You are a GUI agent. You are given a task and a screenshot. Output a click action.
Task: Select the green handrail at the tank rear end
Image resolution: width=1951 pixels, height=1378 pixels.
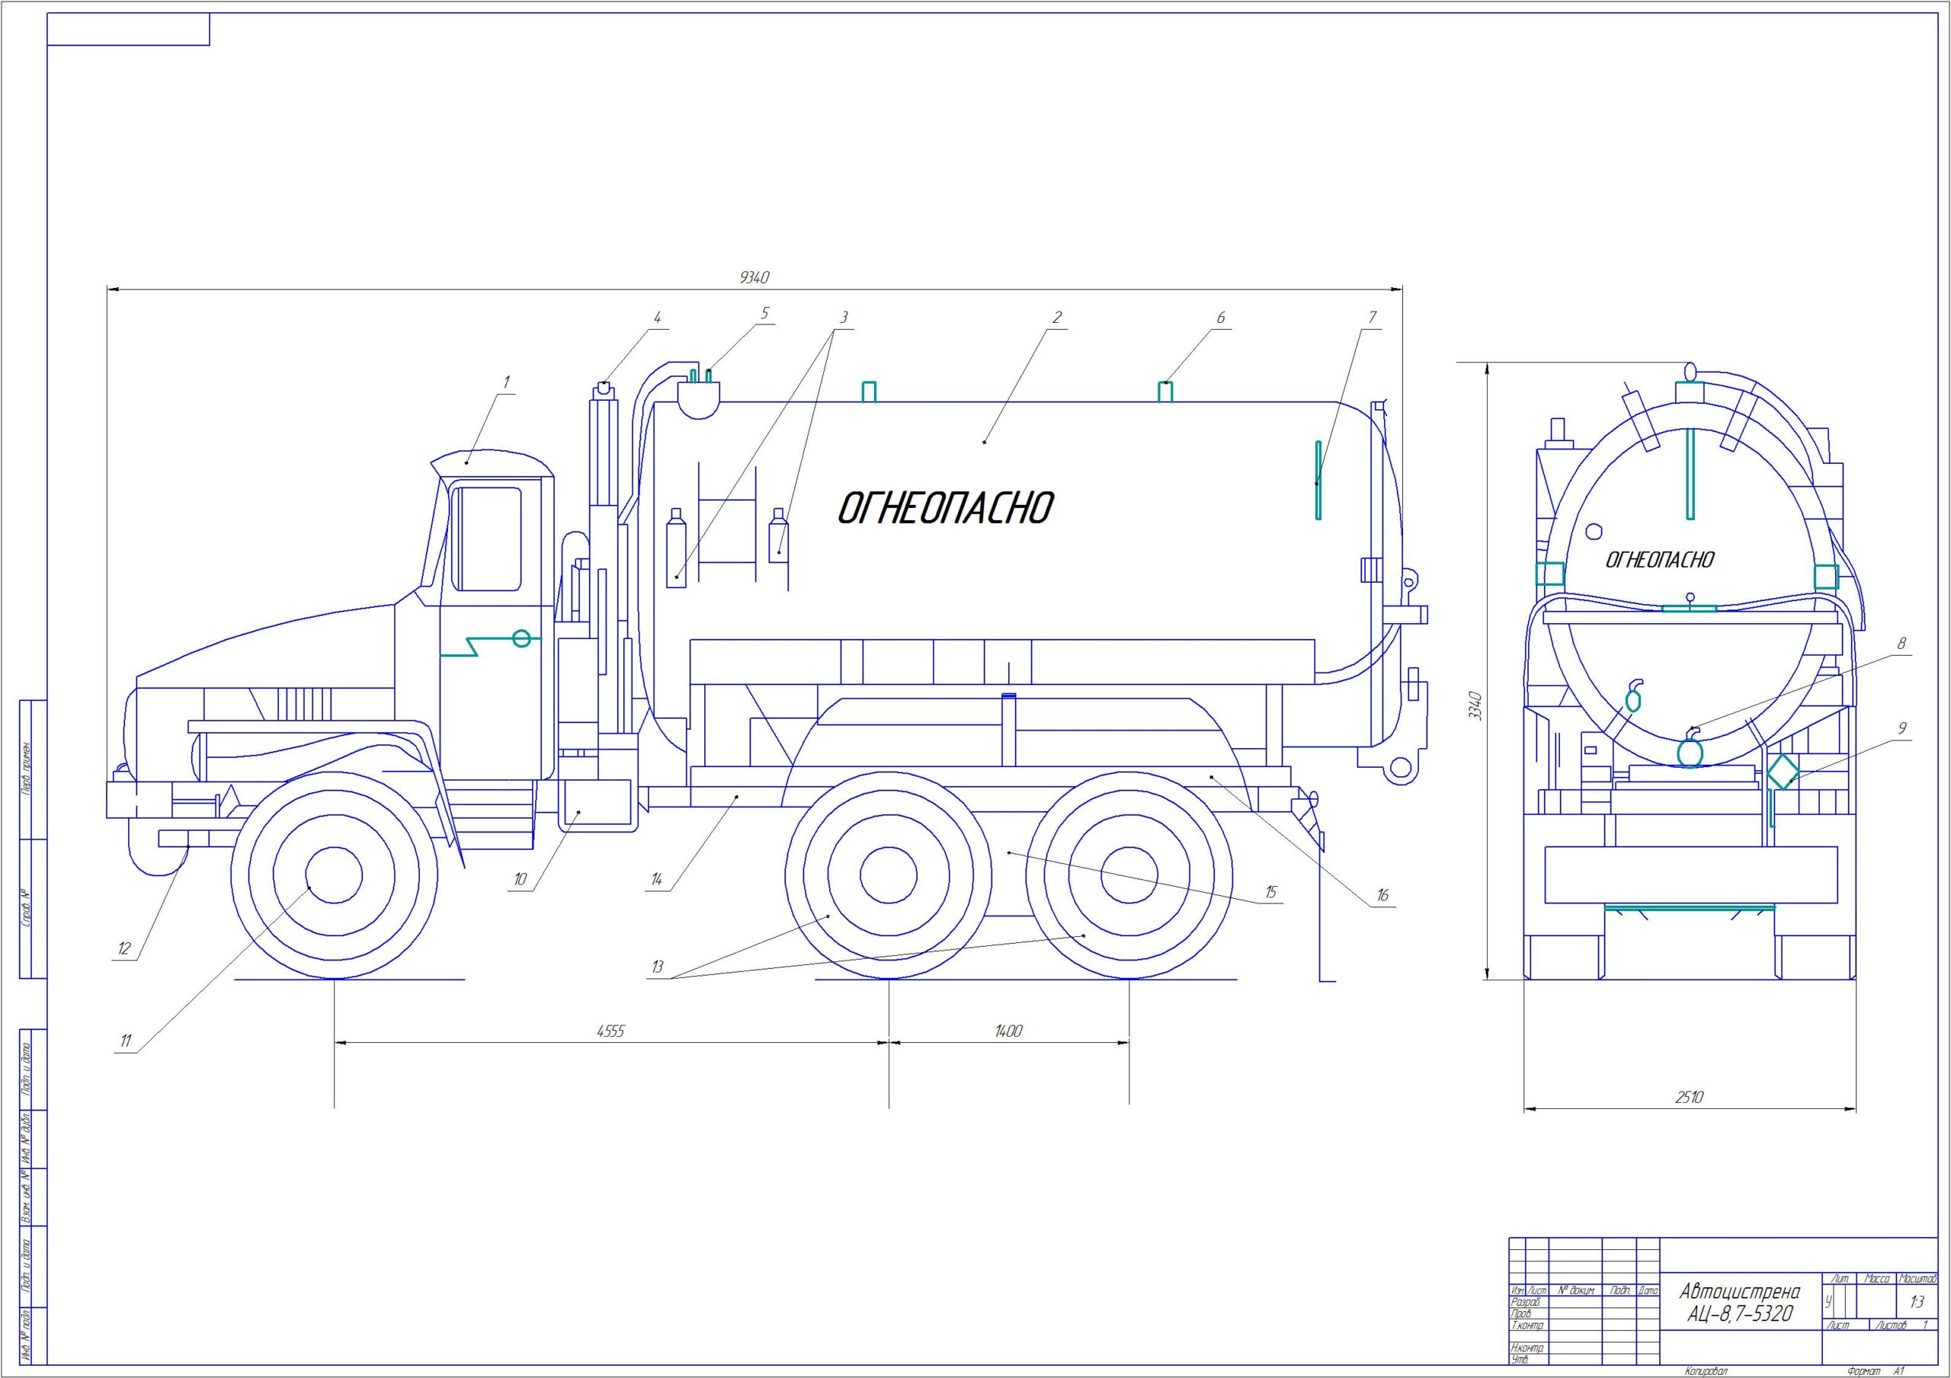point(1318,480)
